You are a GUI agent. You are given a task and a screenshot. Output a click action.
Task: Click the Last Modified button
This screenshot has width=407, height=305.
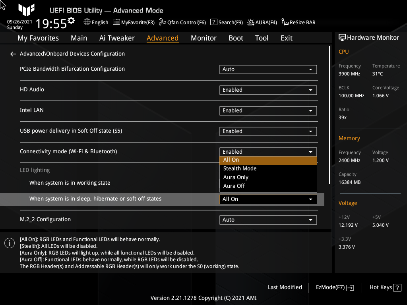[x=285, y=287]
